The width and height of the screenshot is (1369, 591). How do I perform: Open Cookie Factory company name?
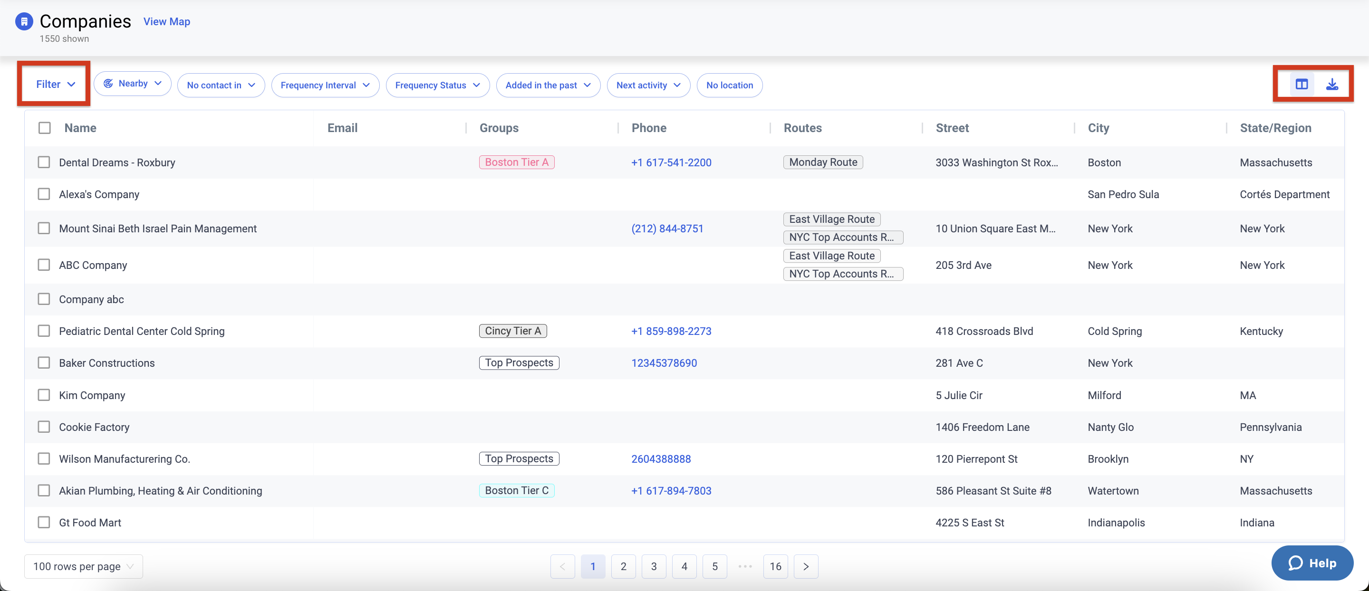click(94, 427)
